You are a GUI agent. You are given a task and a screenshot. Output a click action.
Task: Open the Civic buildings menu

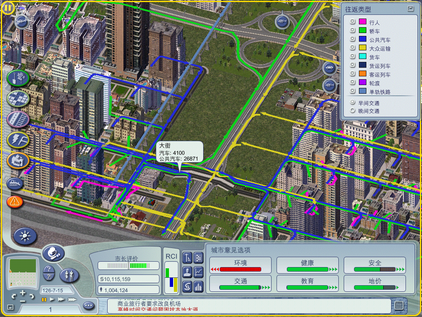pyautogui.click(x=18, y=161)
